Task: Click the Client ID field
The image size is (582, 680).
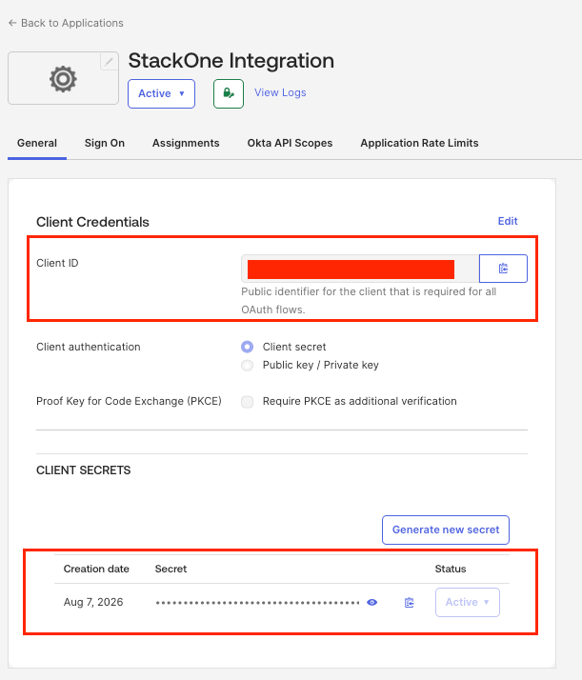Action: (360, 269)
